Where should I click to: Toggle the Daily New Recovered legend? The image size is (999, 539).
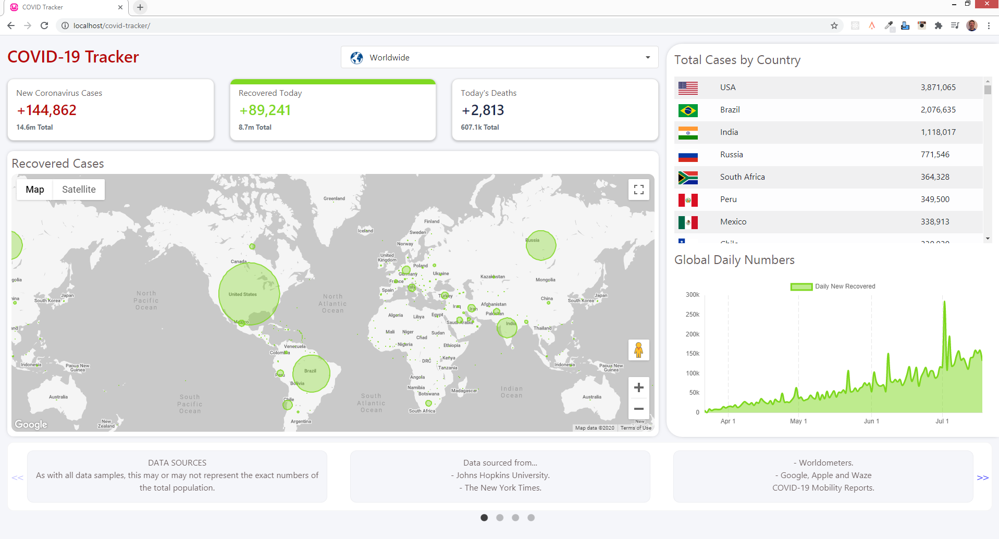pyautogui.click(x=832, y=286)
